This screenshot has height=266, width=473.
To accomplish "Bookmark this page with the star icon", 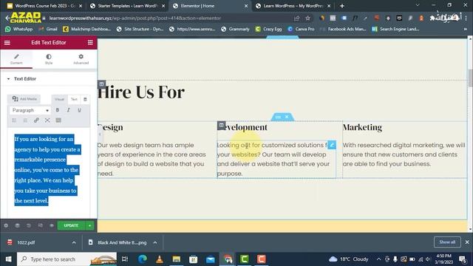I will (307, 18).
